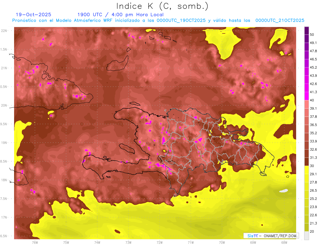This screenshot has height=246, width=319.
Task: Click the colorbar value '25.2'
Action: click(x=313, y=199)
